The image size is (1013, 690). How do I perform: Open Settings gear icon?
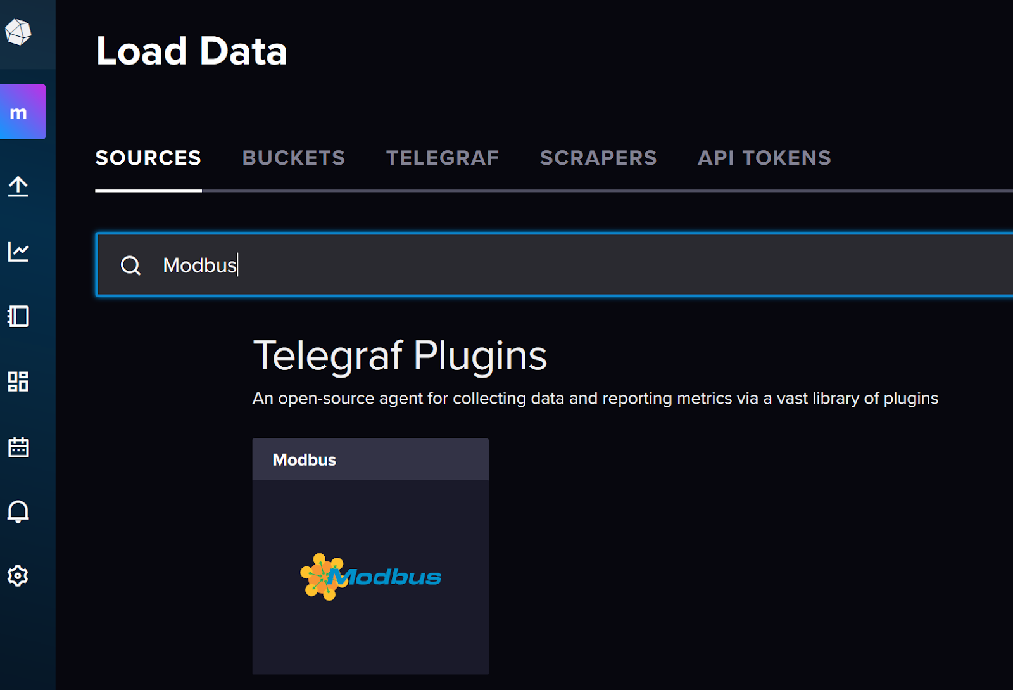[18, 576]
